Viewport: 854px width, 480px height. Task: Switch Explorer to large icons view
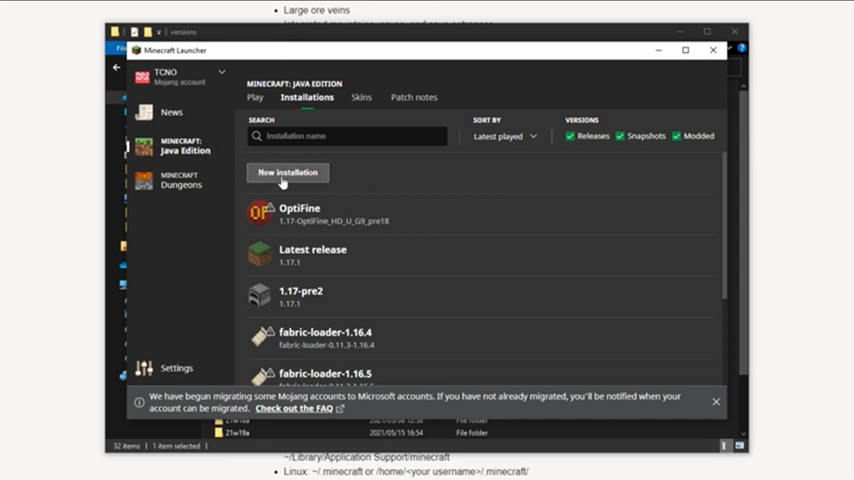tap(740, 446)
